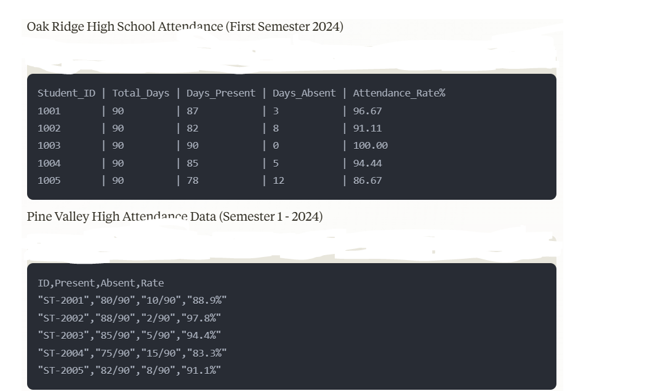Click the 87 days present value for student 1001
Viewport: 650px width, 391px height.
192,111
